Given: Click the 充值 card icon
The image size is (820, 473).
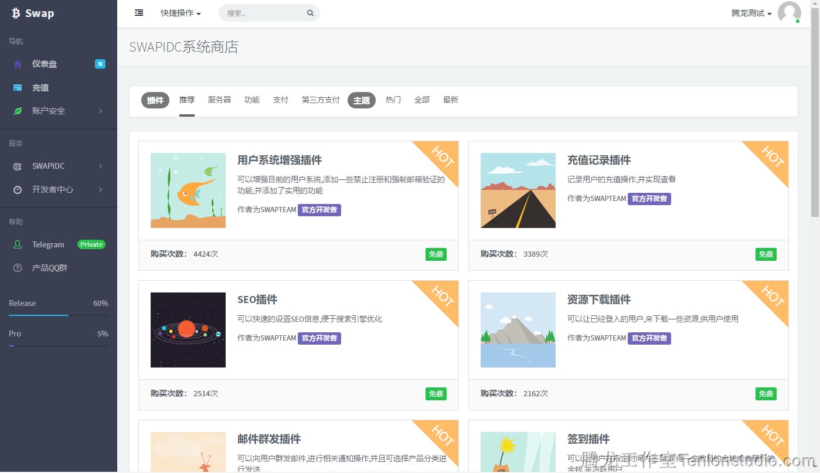Looking at the screenshot, I should 18,88.
